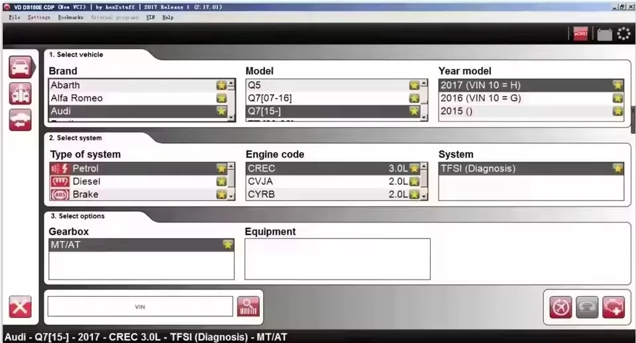Click the red X exit icon
The image size is (636, 343).
point(21,307)
